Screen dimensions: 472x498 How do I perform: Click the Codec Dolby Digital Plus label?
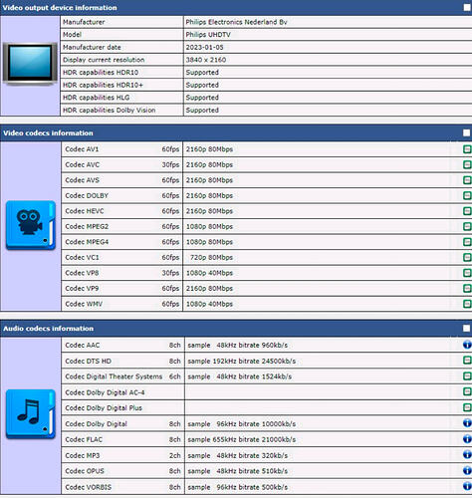click(104, 408)
